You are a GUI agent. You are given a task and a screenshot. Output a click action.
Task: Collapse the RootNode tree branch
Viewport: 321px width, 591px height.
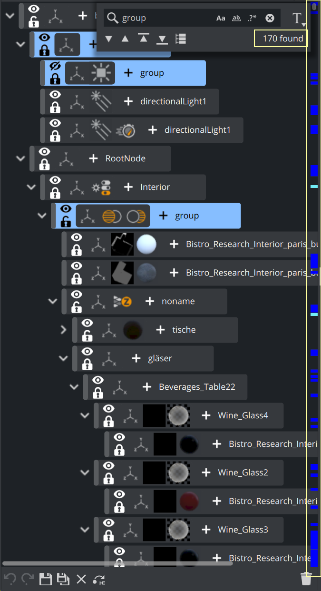[20, 158]
